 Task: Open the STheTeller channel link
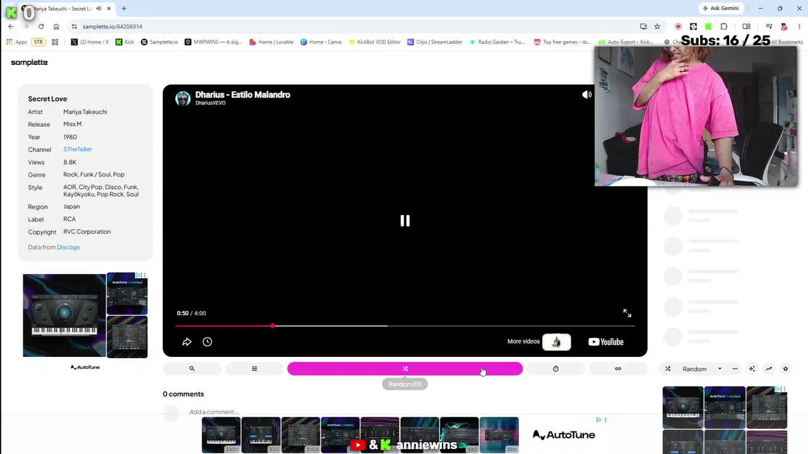point(78,149)
